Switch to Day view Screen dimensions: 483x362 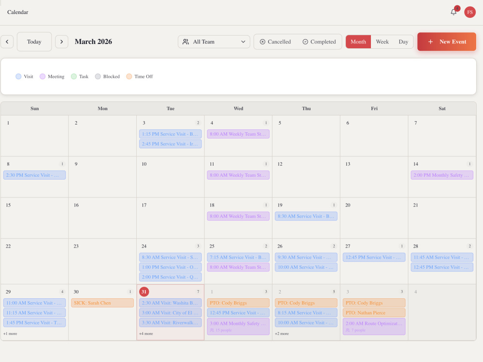click(x=403, y=42)
